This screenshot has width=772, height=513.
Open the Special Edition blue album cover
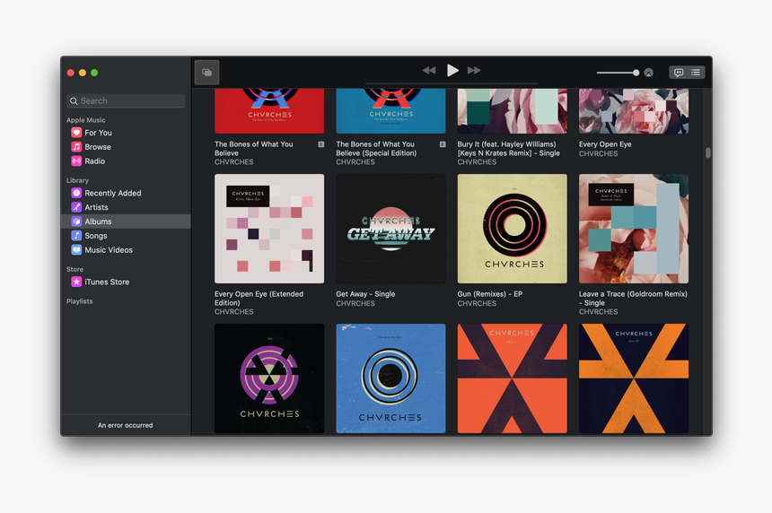coord(390,111)
